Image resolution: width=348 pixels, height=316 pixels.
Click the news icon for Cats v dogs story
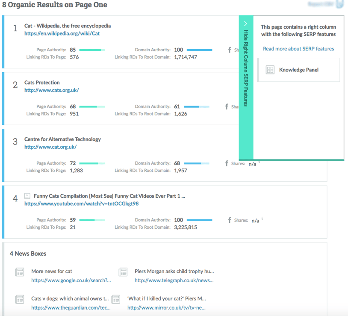pyautogui.click(x=20, y=299)
